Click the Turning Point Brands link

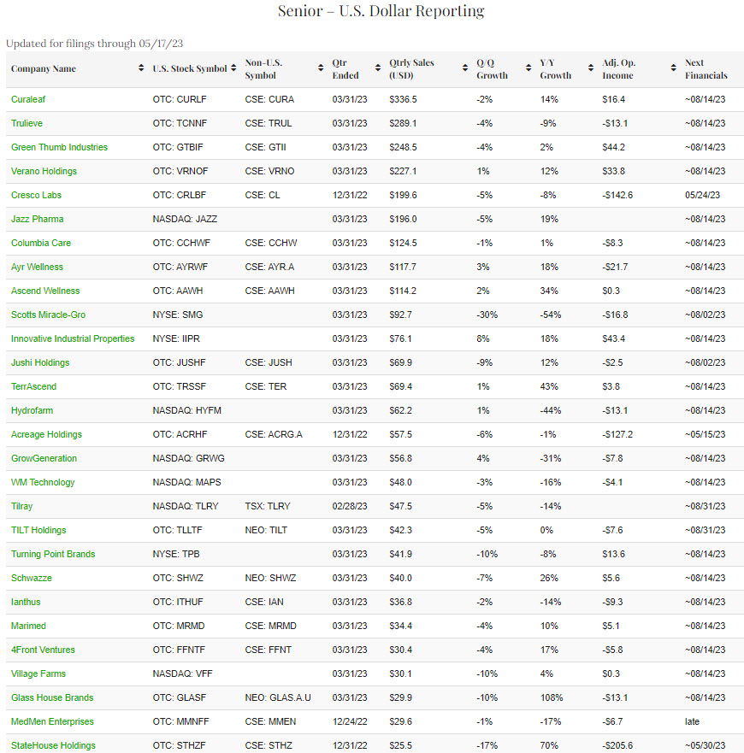(53, 554)
